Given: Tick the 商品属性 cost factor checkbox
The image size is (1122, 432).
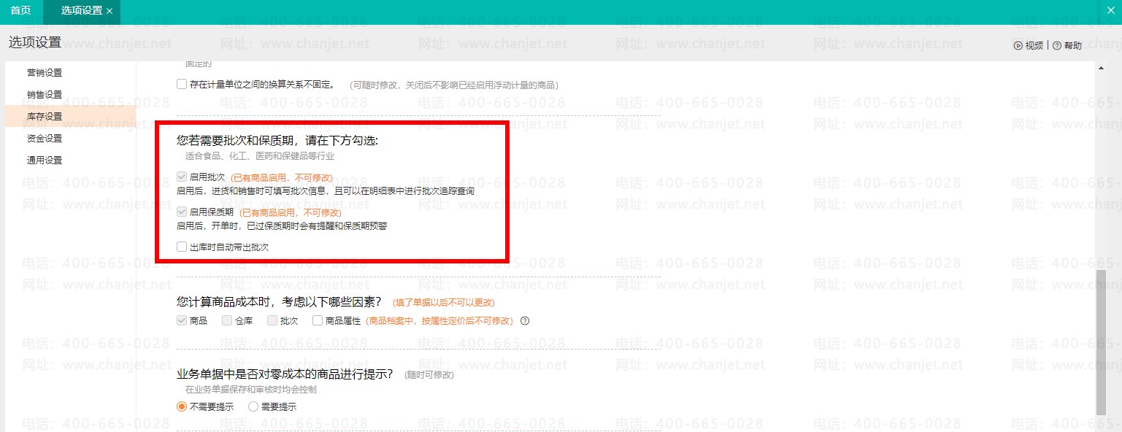Looking at the screenshot, I should (x=318, y=320).
